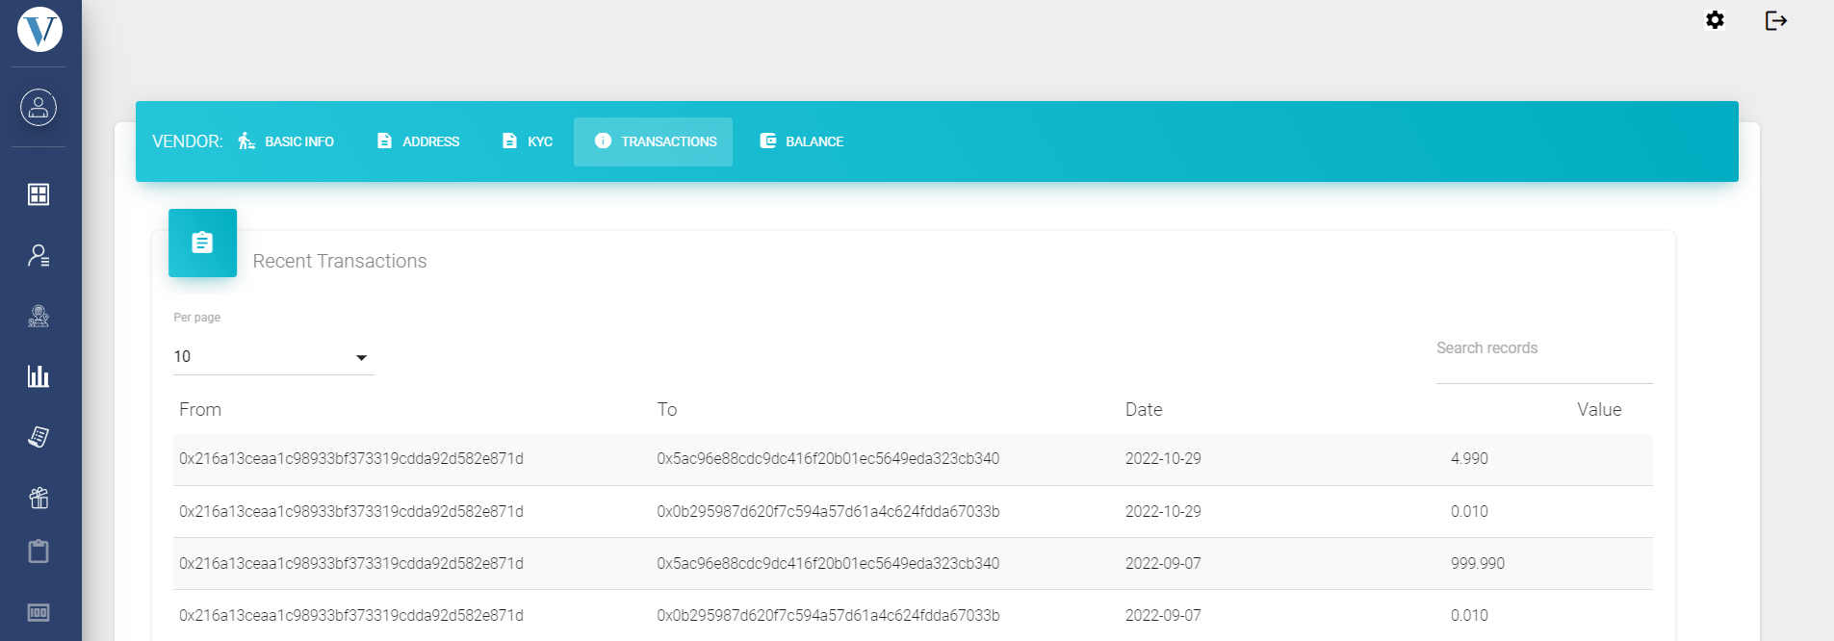The height and width of the screenshot is (641, 1834).
Task: Open the dashboard grid icon in sidebar
Action: click(x=39, y=194)
